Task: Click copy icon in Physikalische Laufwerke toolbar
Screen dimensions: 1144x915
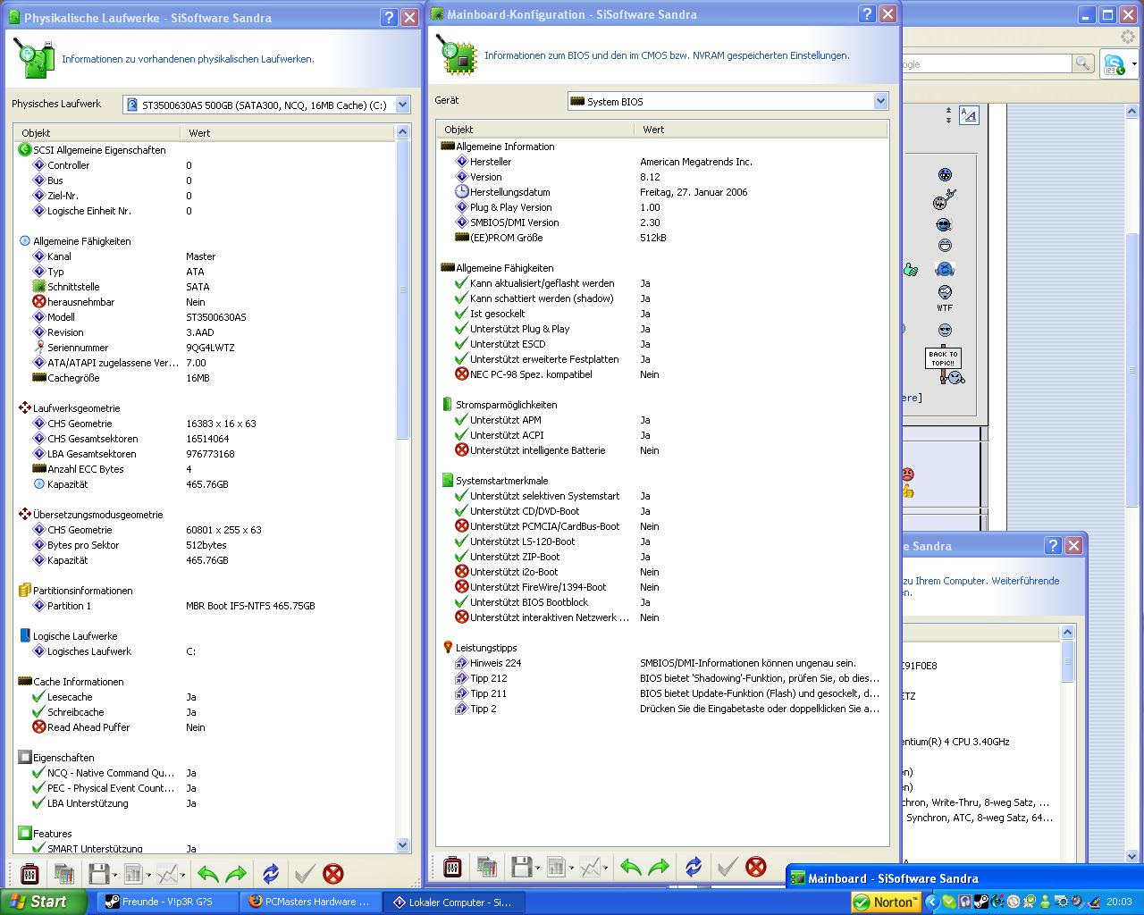Action: pos(63,873)
